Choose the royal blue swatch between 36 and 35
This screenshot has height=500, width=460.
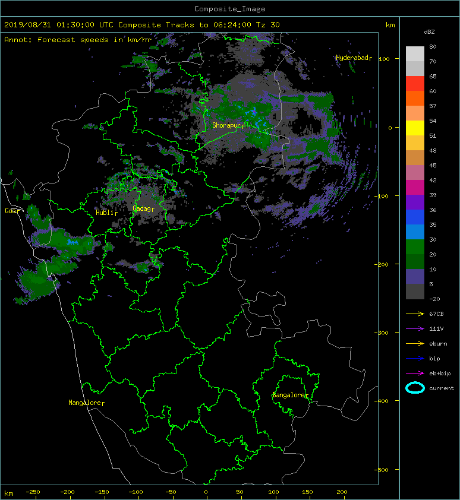coord(415,217)
